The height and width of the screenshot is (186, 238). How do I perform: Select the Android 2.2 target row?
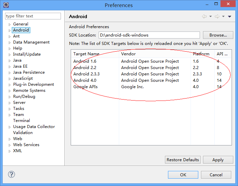tap(151, 68)
